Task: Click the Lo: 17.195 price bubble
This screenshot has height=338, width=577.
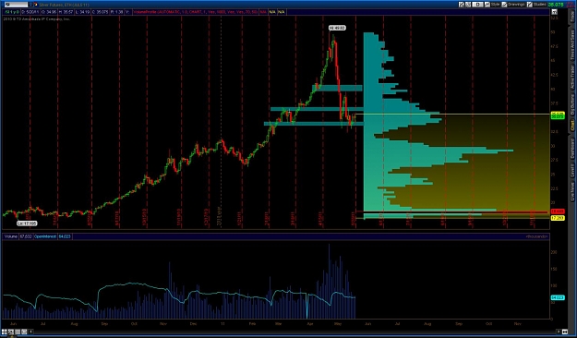Action: (x=27, y=223)
